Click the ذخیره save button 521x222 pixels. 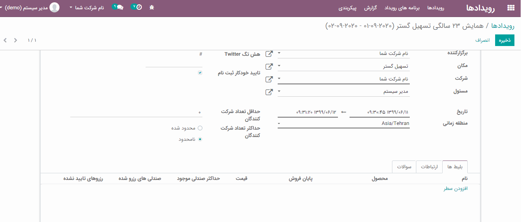(504, 40)
